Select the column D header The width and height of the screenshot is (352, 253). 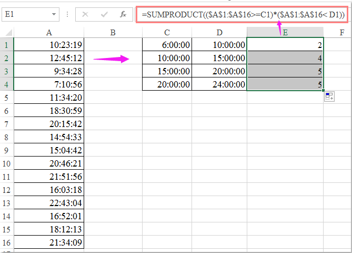coord(219,33)
